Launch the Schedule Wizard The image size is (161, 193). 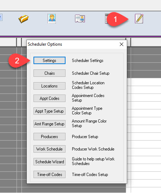(49, 162)
